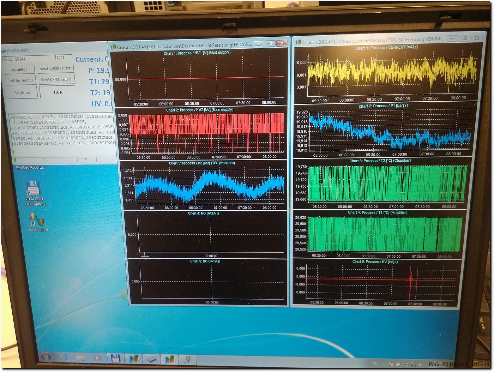
Task: Maximize the left Charts window
Action: [270, 44]
